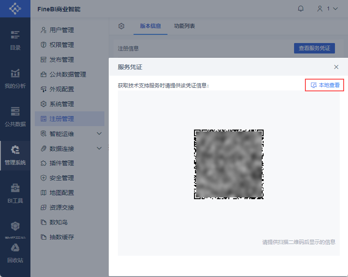Open 安全管理 menu item
Screen dimensions: 348x277
pyautogui.click(x=70, y=178)
